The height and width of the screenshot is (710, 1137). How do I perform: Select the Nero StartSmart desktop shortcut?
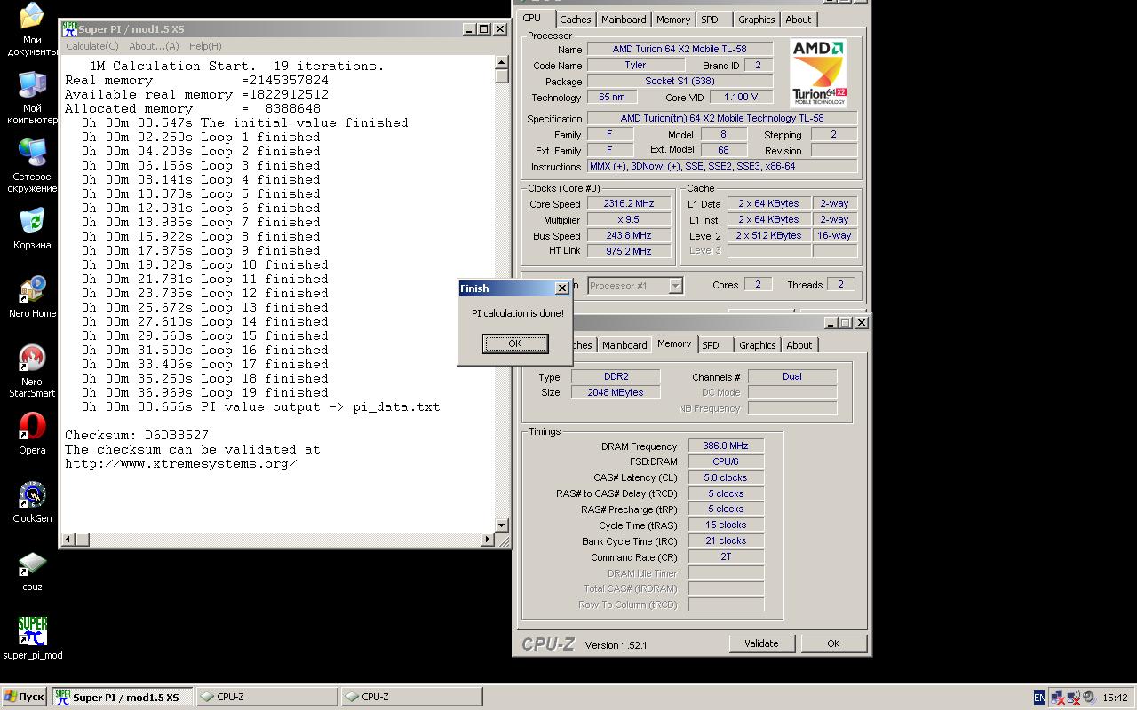click(32, 372)
